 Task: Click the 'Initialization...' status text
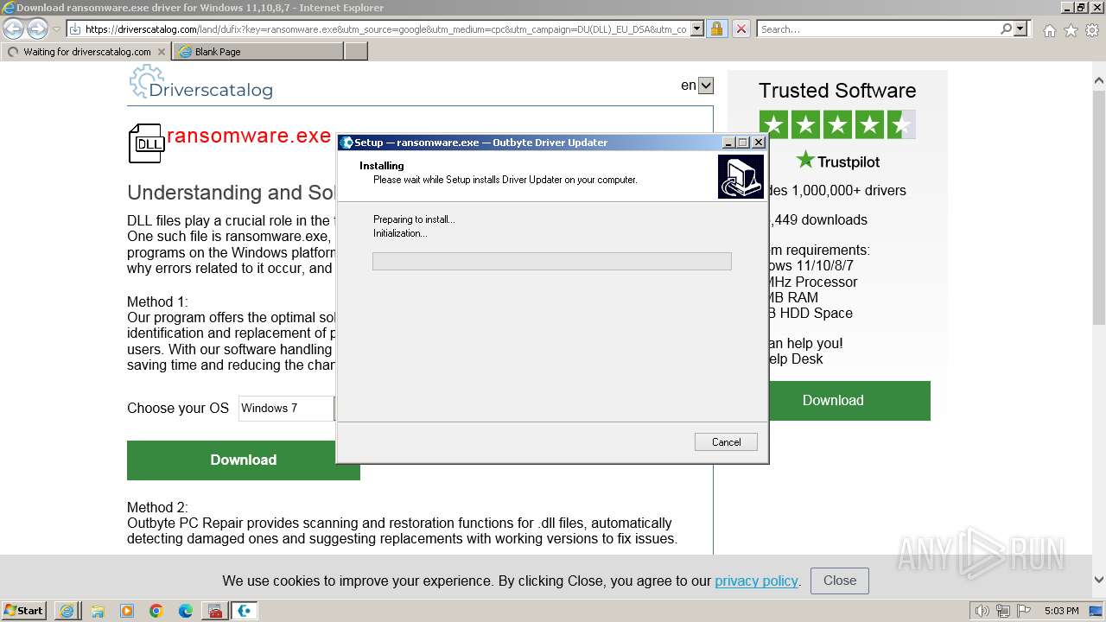pos(400,233)
